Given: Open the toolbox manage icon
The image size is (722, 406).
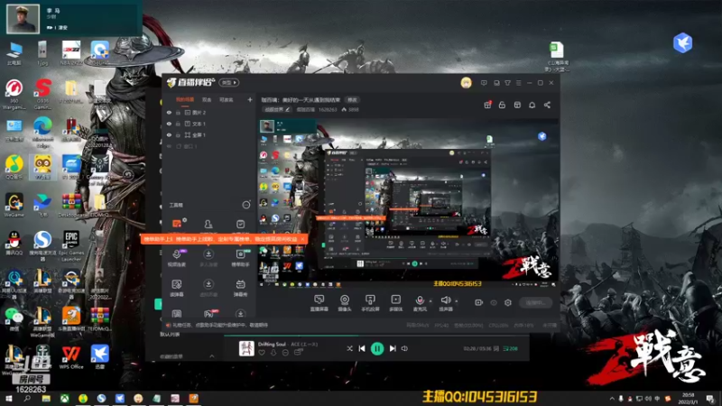Looking at the screenshot, I should click(x=245, y=205).
